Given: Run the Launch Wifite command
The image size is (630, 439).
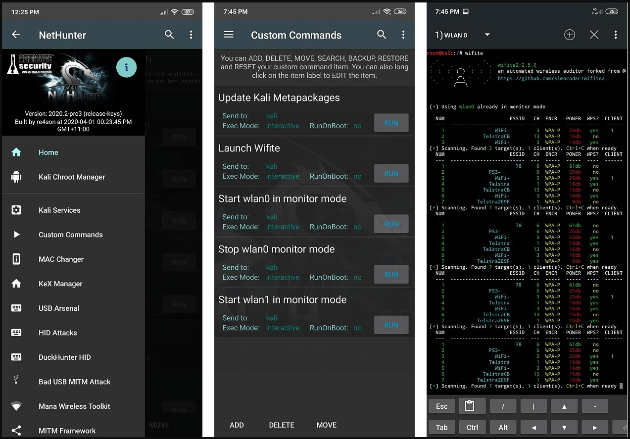Looking at the screenshot, I should pos(391,173).
